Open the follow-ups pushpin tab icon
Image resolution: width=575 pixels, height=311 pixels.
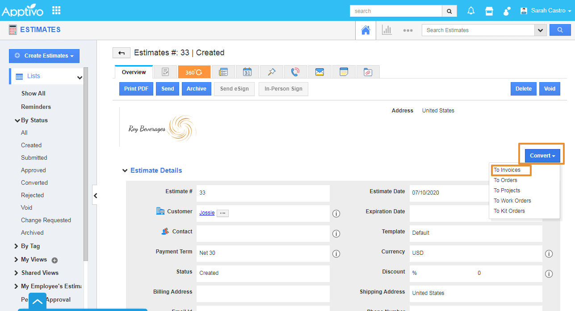[271, 72]
